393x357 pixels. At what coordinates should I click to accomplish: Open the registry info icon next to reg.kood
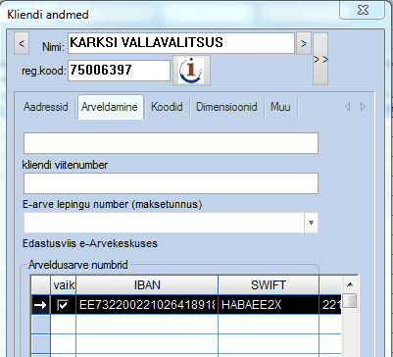(x=191, y=71)
